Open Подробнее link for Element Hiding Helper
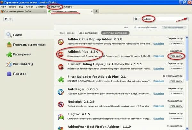 (x=159, y=69)
